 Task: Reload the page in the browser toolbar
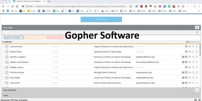click(12, 6)
